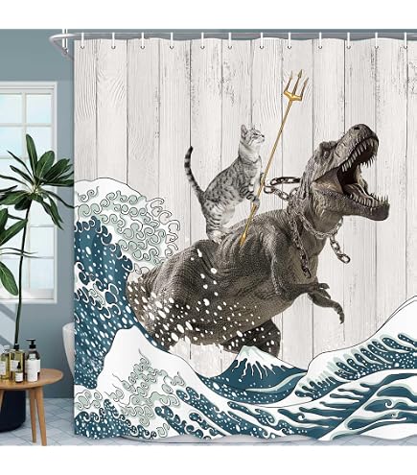Image resolution: width=417 pixels, height=475 pixels.
Task: Click the window behind the plant
Action: coord(28,192)
